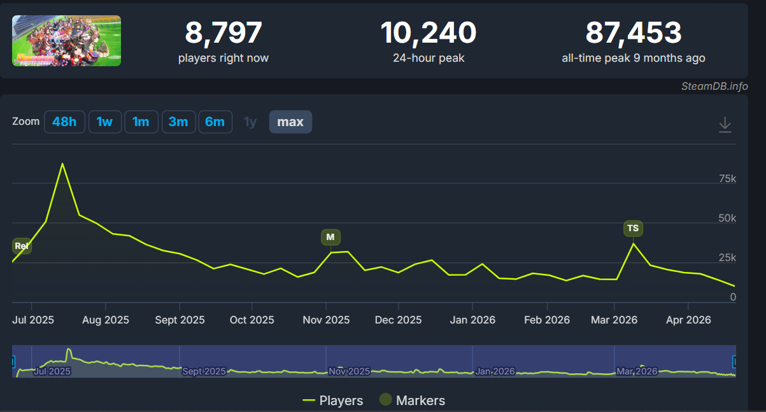Screen dimensions: 766x412
Task: Click the 75k y-axis label
Action: pos(727,179)
